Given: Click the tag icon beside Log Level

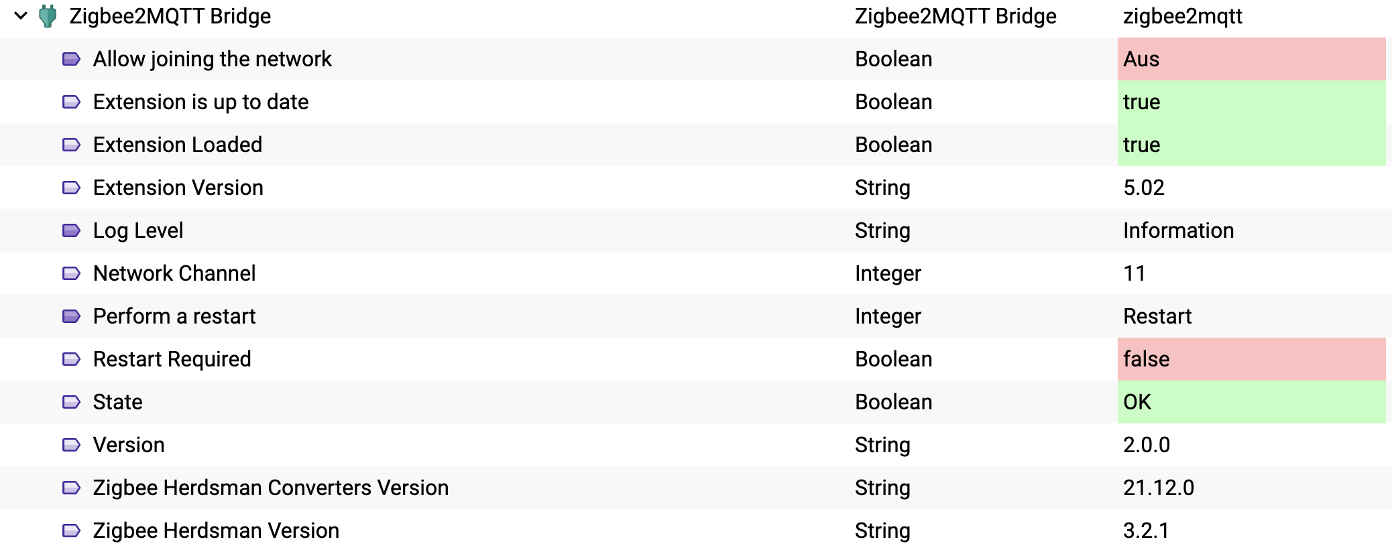Looking at the screenshot, I should 71,230.
